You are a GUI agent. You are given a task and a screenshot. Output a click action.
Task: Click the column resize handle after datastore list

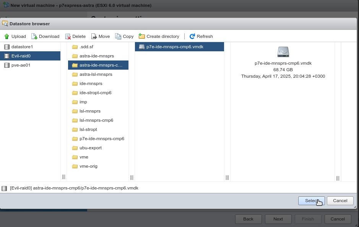point(63,177)
